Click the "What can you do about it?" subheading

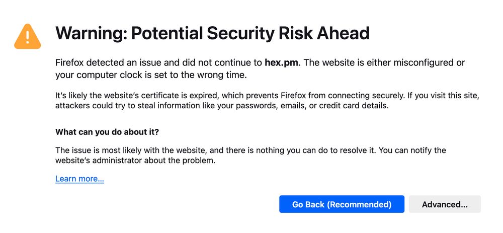(x=107, y=132)
